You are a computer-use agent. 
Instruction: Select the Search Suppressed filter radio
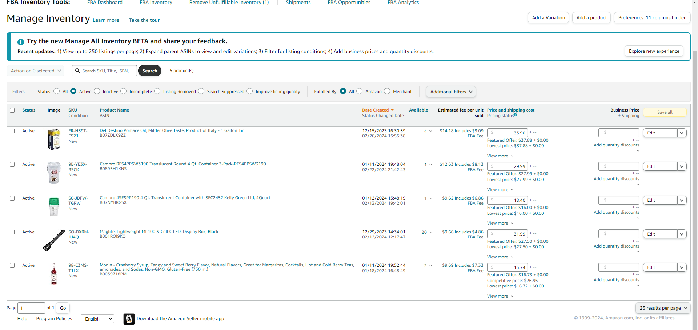point(201,91)
